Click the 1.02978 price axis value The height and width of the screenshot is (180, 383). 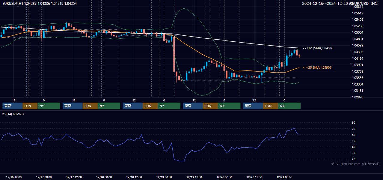[x=358, y=97]
